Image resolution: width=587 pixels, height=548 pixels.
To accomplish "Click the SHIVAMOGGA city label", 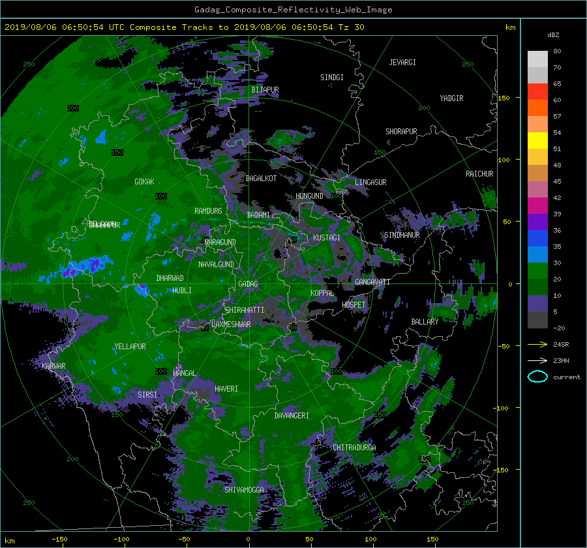I will tap(244, 489).
